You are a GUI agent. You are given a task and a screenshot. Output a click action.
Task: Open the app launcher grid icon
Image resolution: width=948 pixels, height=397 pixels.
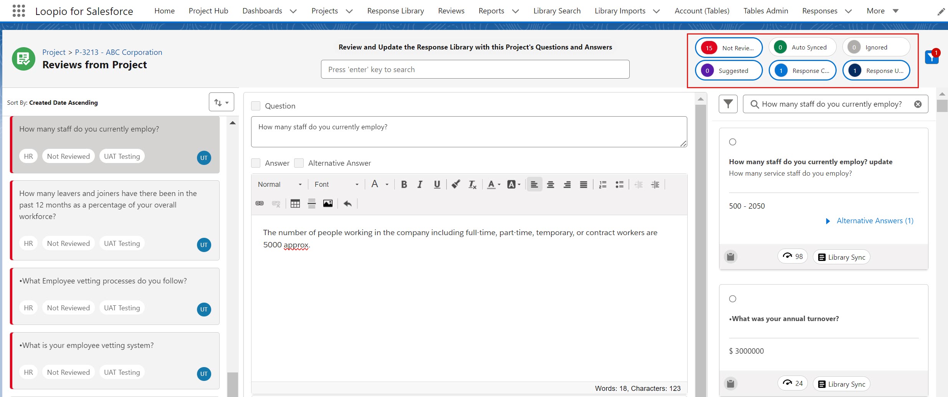click(18, 11)
